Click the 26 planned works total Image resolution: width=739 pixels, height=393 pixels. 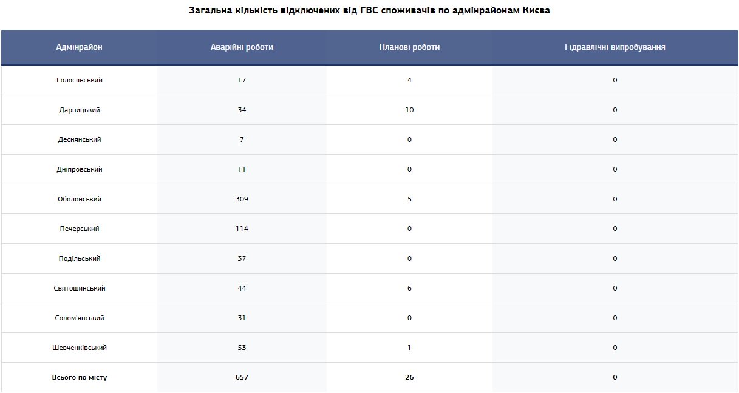coord(409,377)
